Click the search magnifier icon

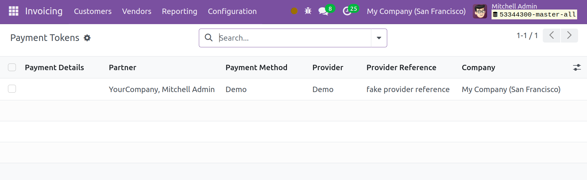tap(209, 38)
